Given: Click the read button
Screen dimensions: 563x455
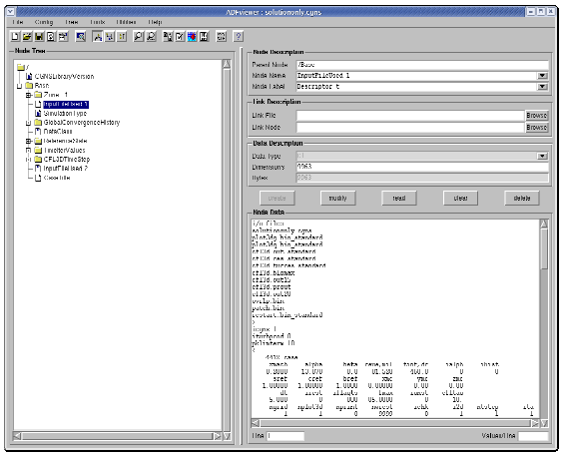Looking at the screenshot, I should point(399,199).
